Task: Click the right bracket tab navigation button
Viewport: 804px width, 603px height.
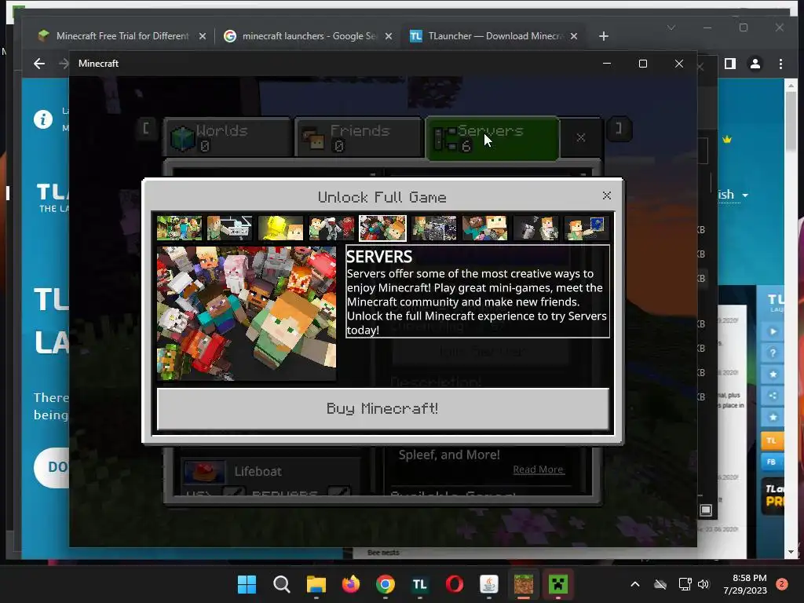Action: [619, 128]
